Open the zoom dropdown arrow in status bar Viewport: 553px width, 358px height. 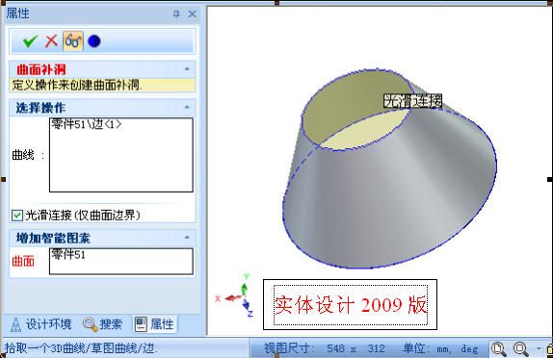tap(539, 348)
